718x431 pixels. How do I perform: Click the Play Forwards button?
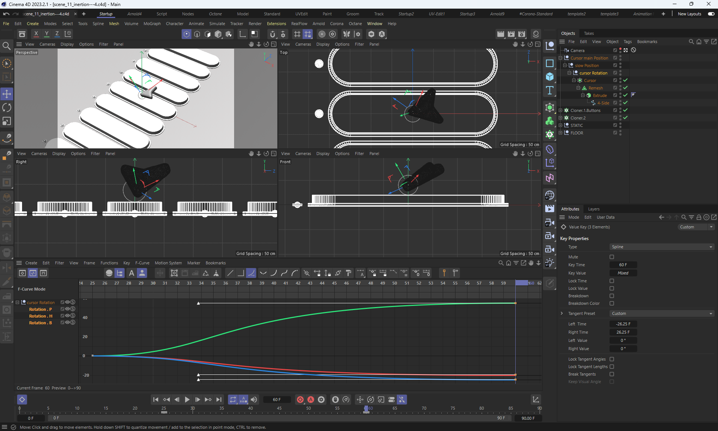(x=187, y=400)
